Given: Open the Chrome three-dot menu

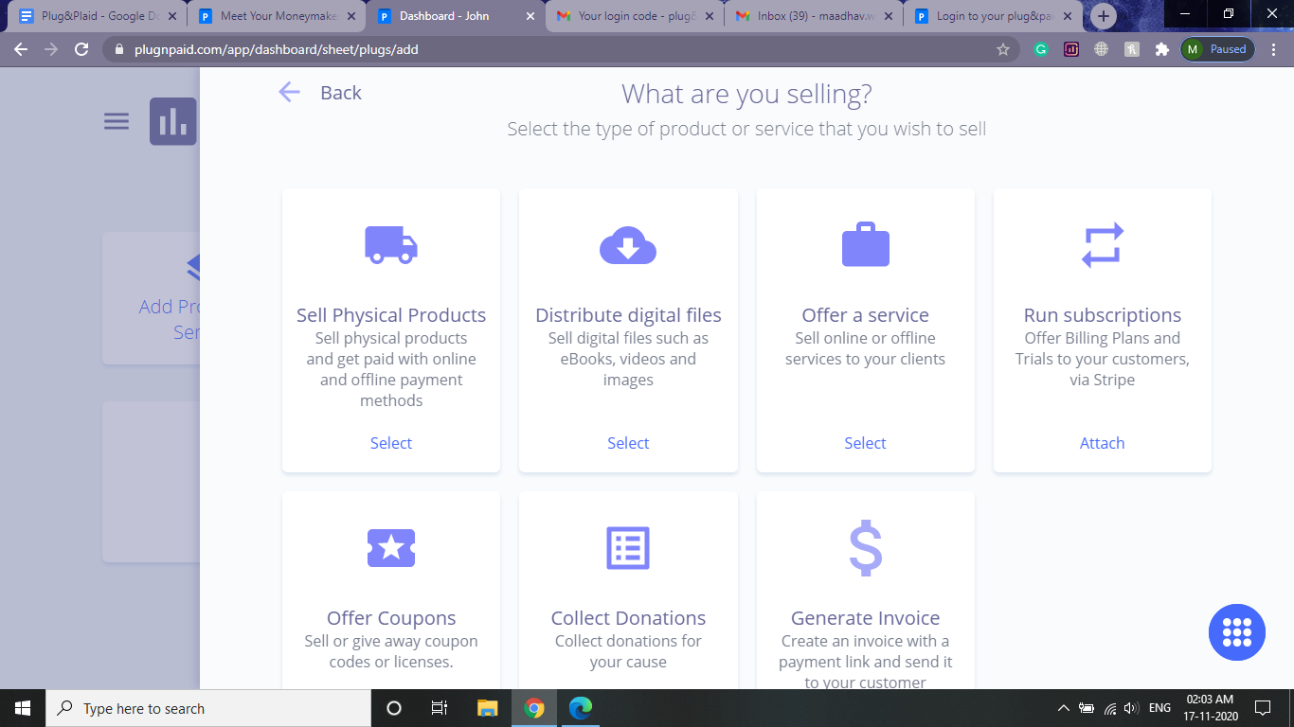Looking at the screenshot, I should pos(1272,49).
